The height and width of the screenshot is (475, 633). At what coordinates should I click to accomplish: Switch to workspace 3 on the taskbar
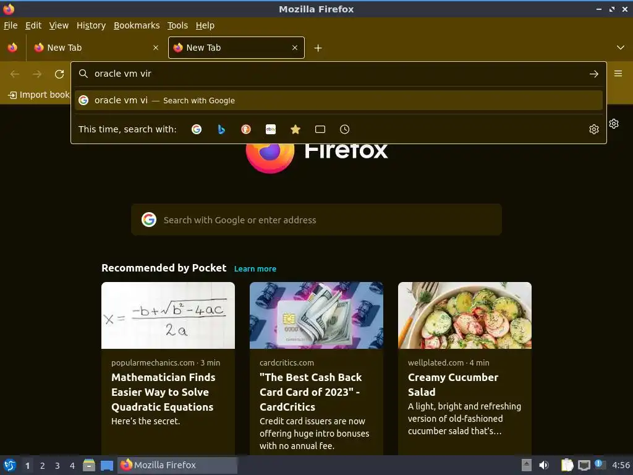[57, 466]
